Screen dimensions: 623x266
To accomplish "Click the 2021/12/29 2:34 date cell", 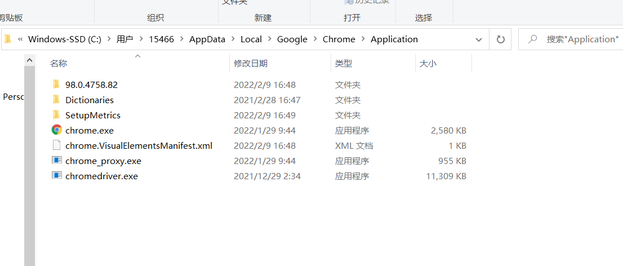I will (x=267, y=176).
